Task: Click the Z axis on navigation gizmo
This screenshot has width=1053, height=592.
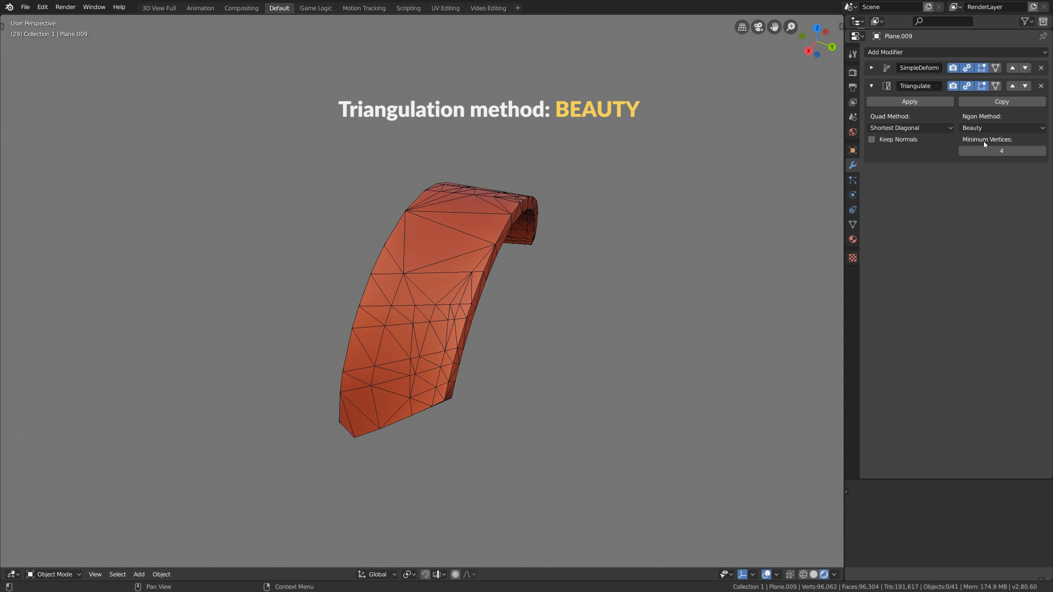Action: pyautogui.click(x=817, y=28)
